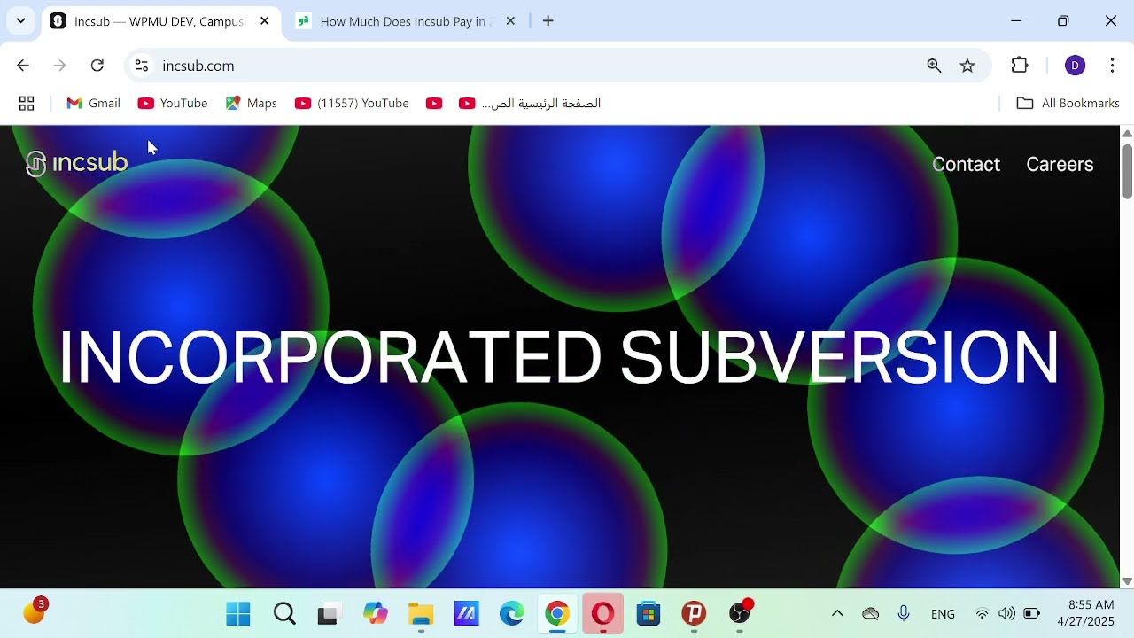Click the OneDrive cloud tray icon

(871, 613)
